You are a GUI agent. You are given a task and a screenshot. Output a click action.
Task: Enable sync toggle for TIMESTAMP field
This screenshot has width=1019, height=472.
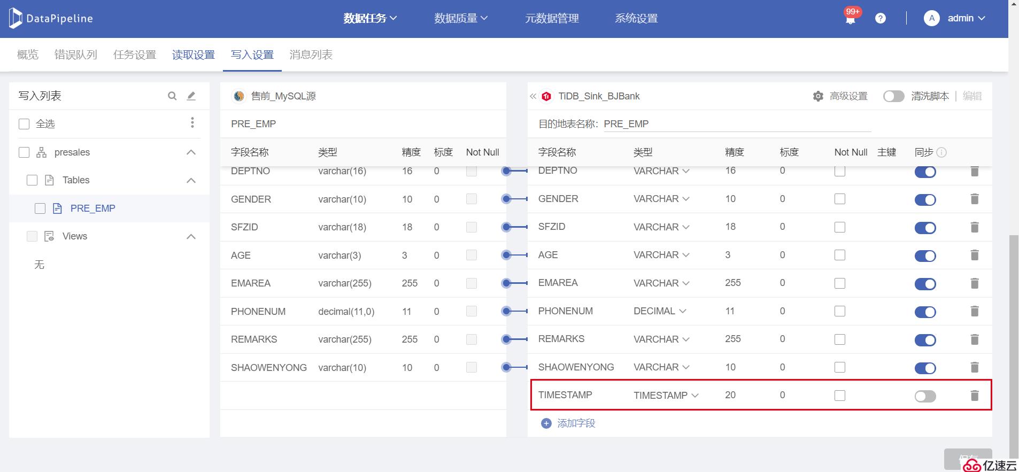pos(925,396)
